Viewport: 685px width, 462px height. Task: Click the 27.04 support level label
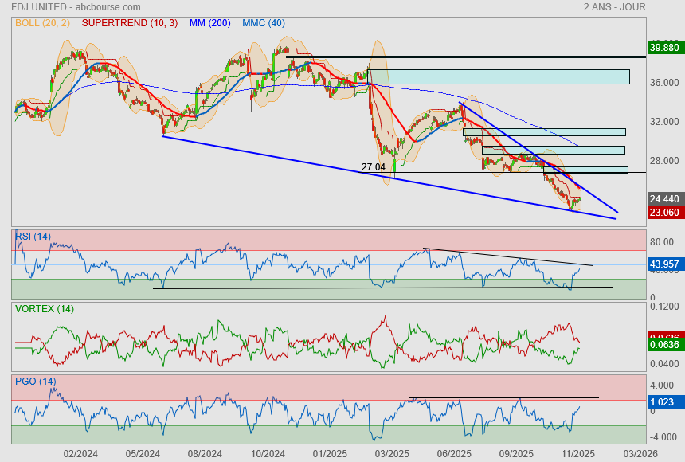[373, 167]
